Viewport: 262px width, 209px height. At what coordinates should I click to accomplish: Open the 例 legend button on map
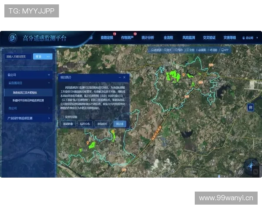251,108
